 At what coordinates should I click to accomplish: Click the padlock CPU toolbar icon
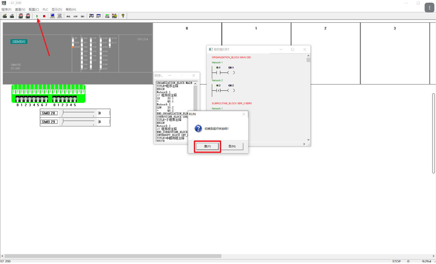(114, 16)
